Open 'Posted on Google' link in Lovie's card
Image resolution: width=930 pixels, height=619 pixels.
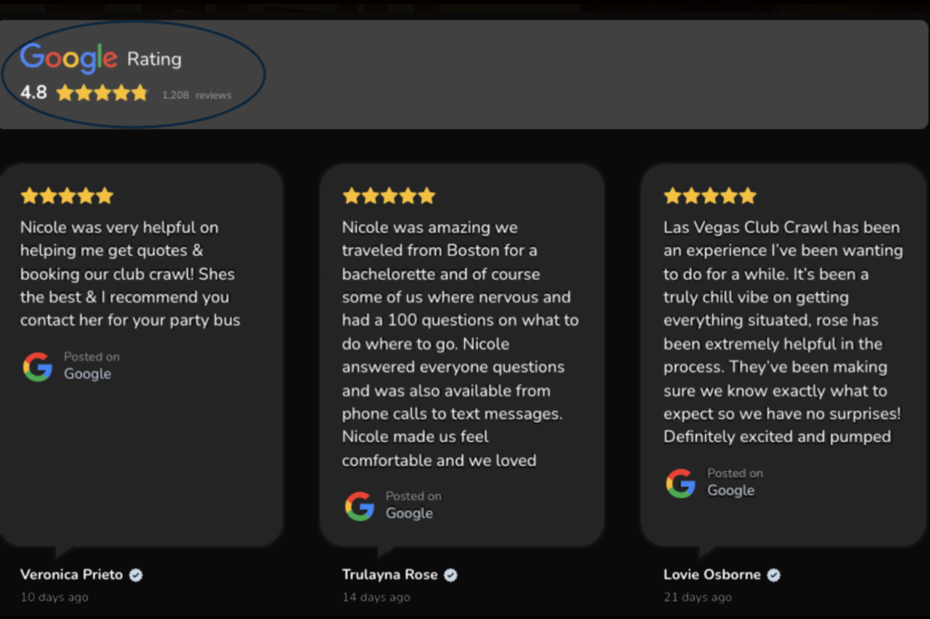tap(735, 482)
